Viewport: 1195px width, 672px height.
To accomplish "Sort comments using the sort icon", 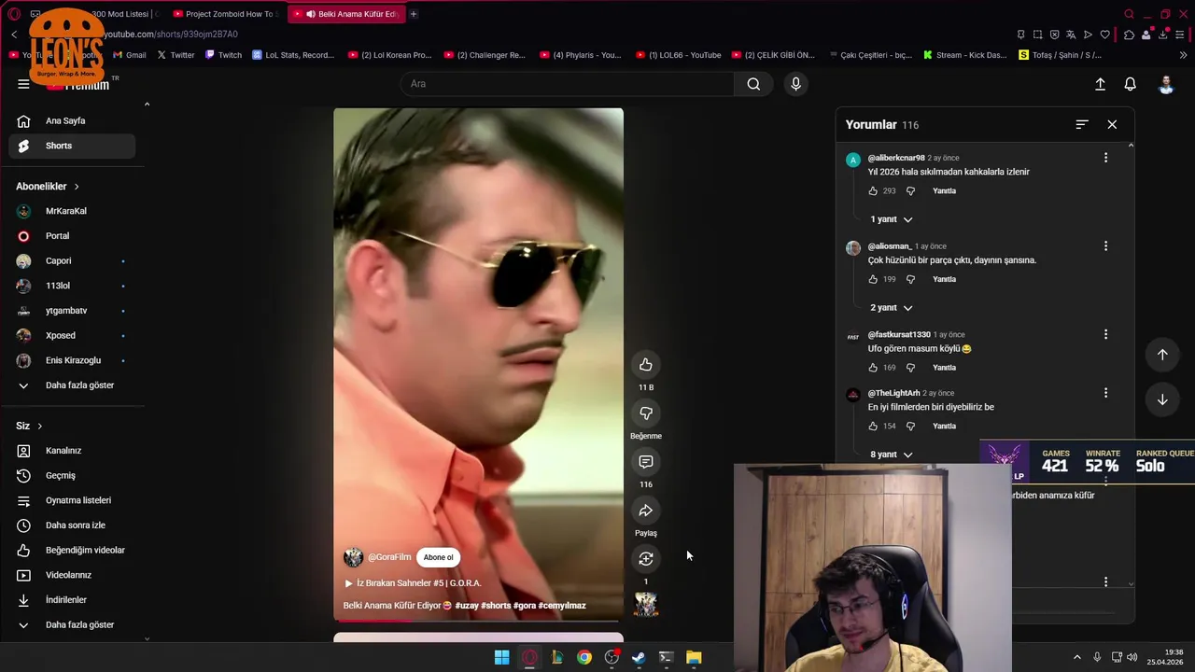I will [1082, 124].
